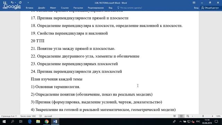Screen dimensions: 222x125
Task: Click heading 'План изучения каждой темы'
Action: coord(57,79)
